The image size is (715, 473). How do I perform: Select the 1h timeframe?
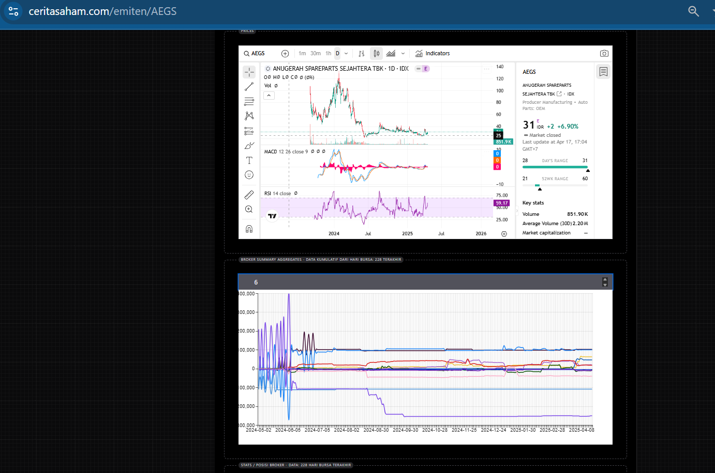[x=328, y=53]
